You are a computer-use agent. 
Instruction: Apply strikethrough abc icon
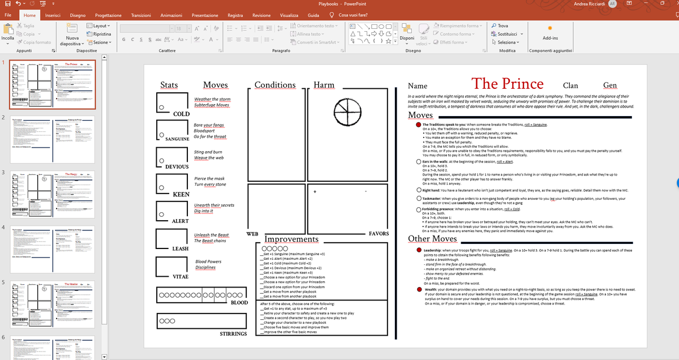pos(160,40)
